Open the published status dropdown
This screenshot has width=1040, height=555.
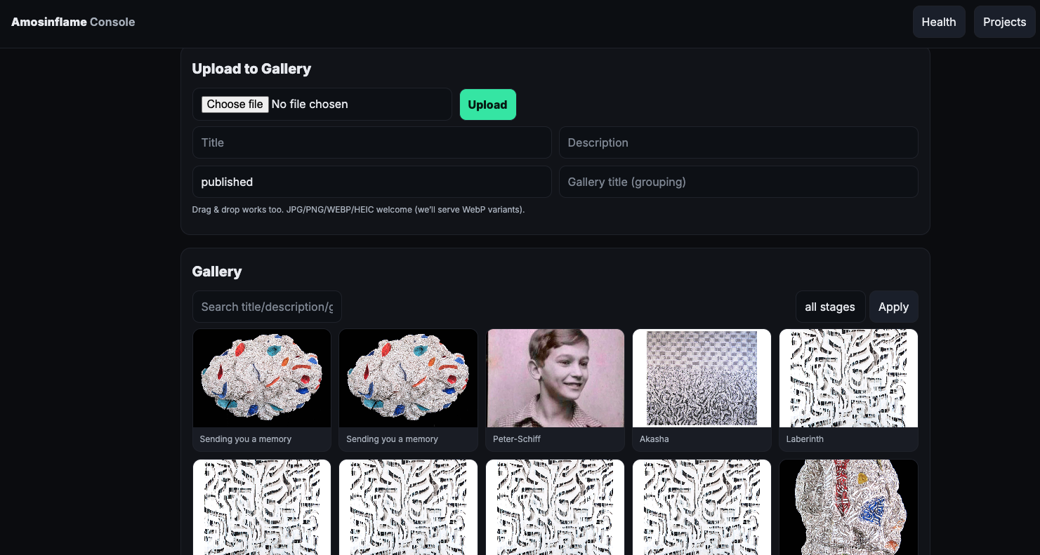(x=371, y=182)
